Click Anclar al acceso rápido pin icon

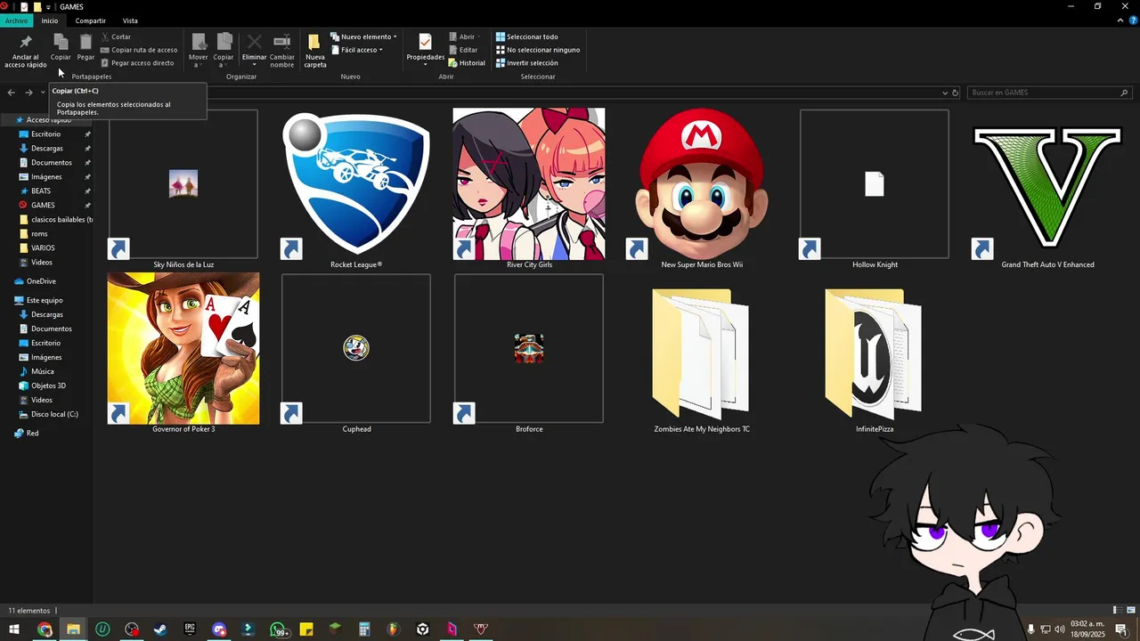[x=25, y=42]
